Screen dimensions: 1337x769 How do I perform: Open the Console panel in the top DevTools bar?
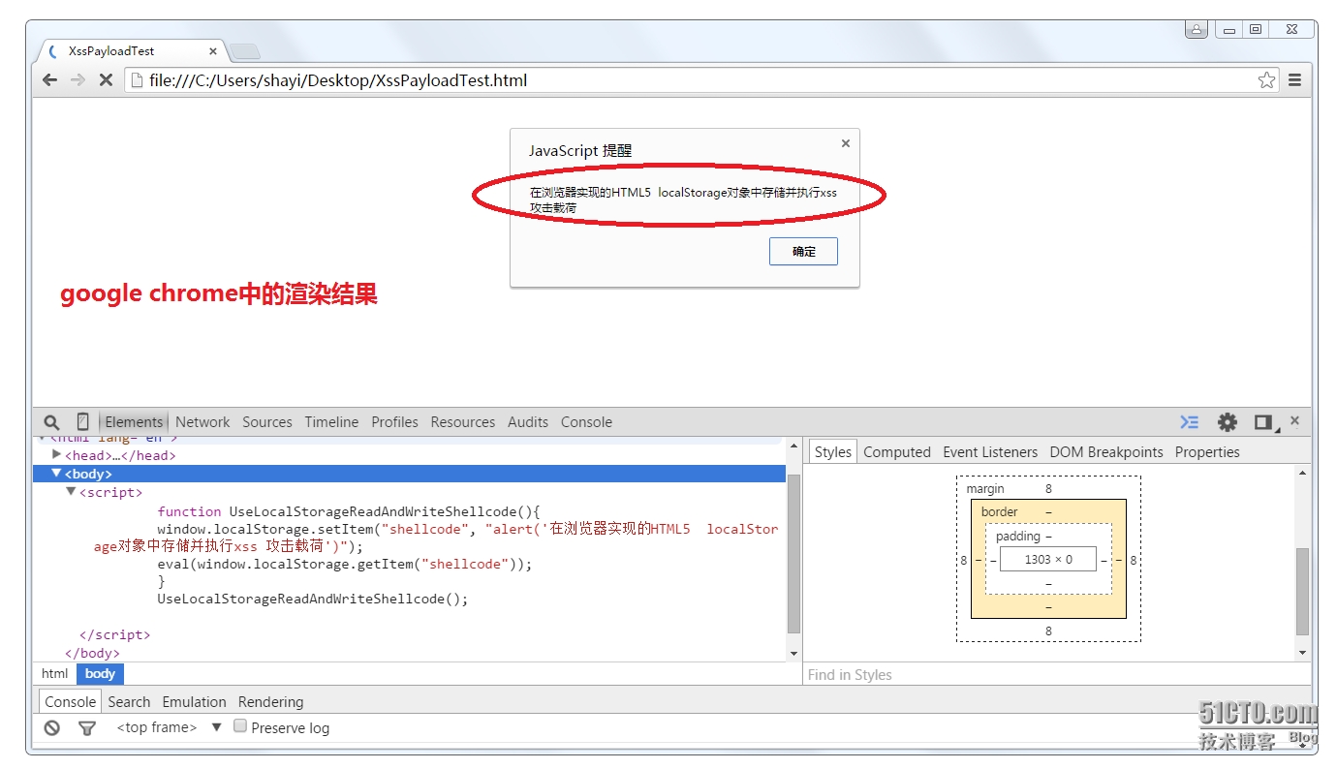coord(586,422)
